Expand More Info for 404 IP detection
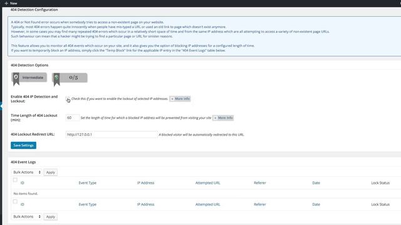Screen dimensions: 401x225 pyautogui.click(x=180, y=99)
